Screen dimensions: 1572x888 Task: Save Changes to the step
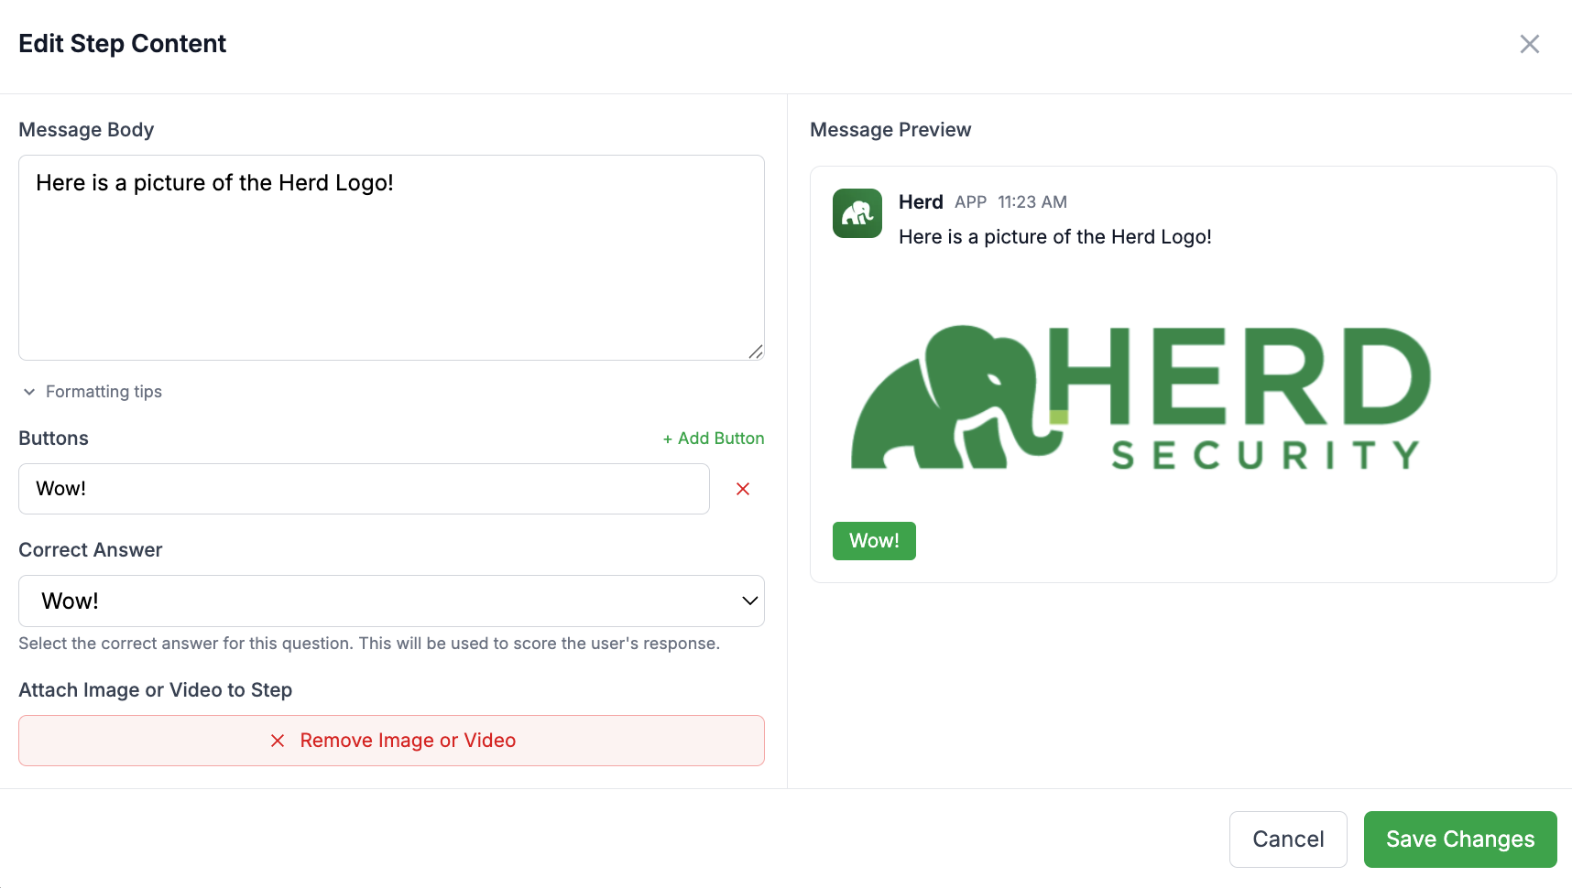pyautogui.click(x=1459, y=839)
